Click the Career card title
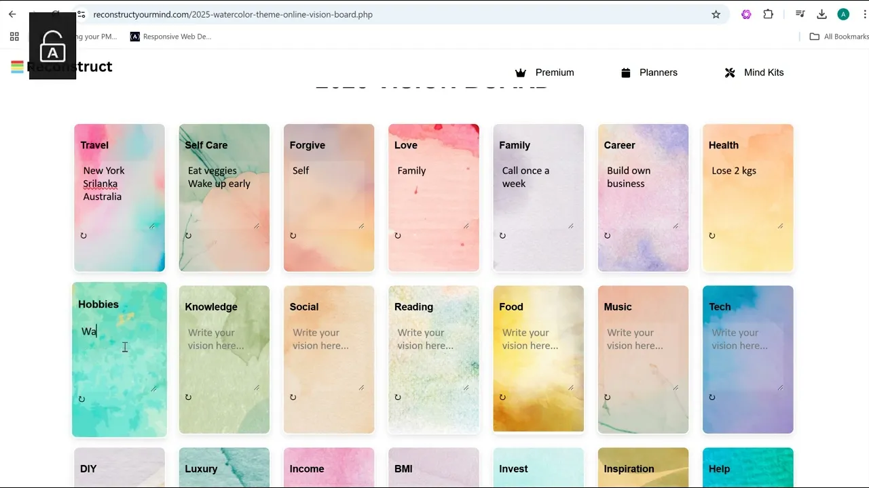 [x=620, y=145]
